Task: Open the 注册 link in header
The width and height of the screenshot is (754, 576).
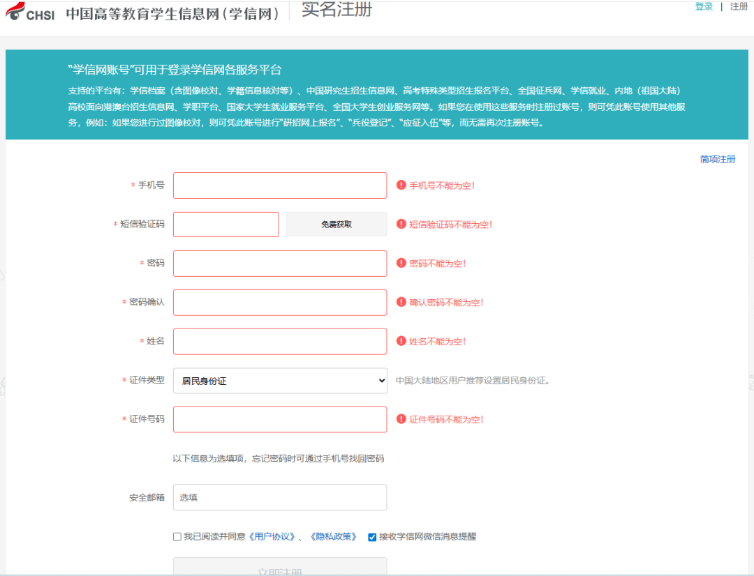Action: tap(739, 7)
